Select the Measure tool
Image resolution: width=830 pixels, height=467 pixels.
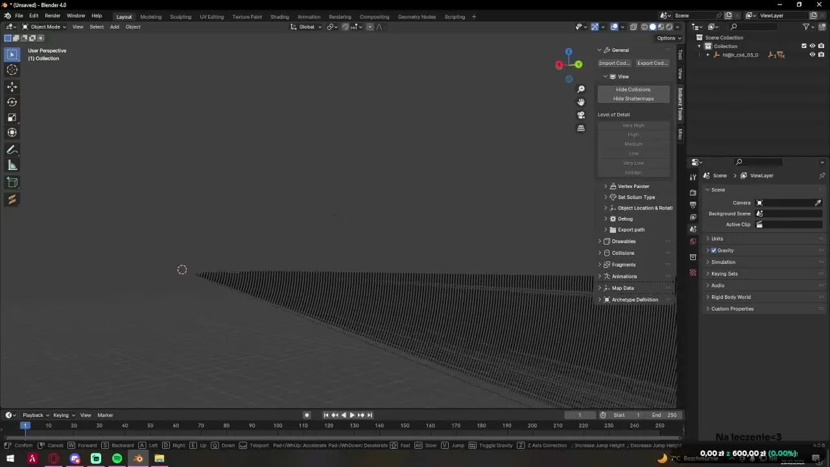tap(12, 165)
